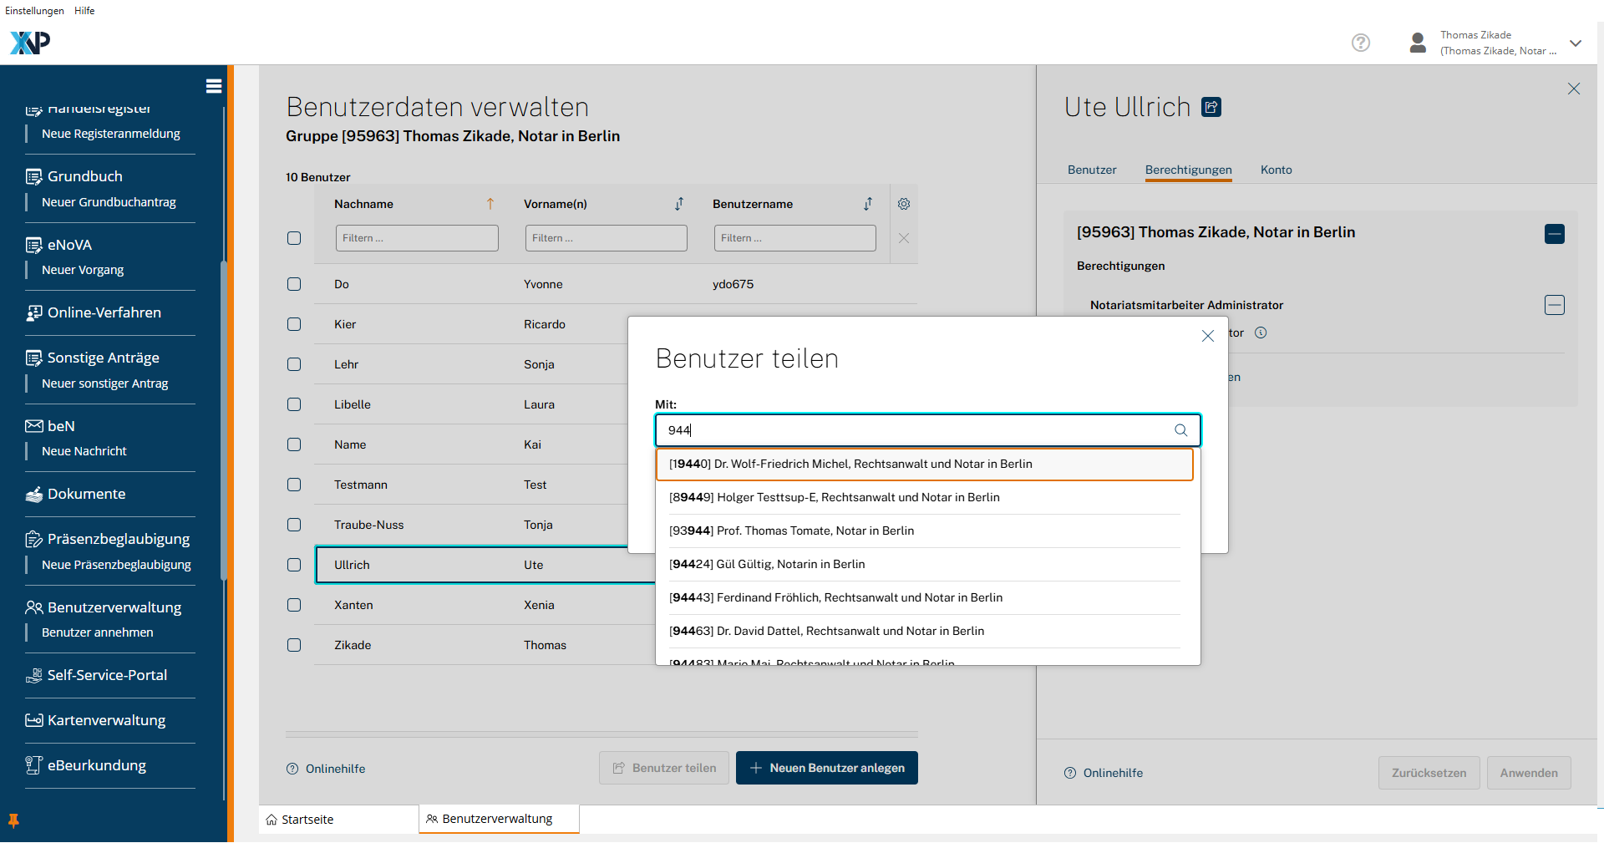Collapse Notariatsmitarbeiter Administrator section
This screenshot has height=843, width=1604.
[1554, 305]
